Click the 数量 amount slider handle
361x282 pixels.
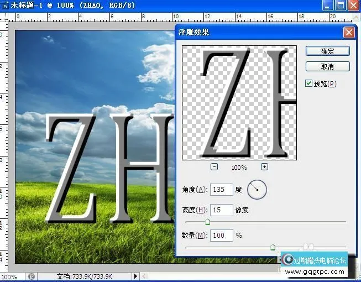click(273, 247)
